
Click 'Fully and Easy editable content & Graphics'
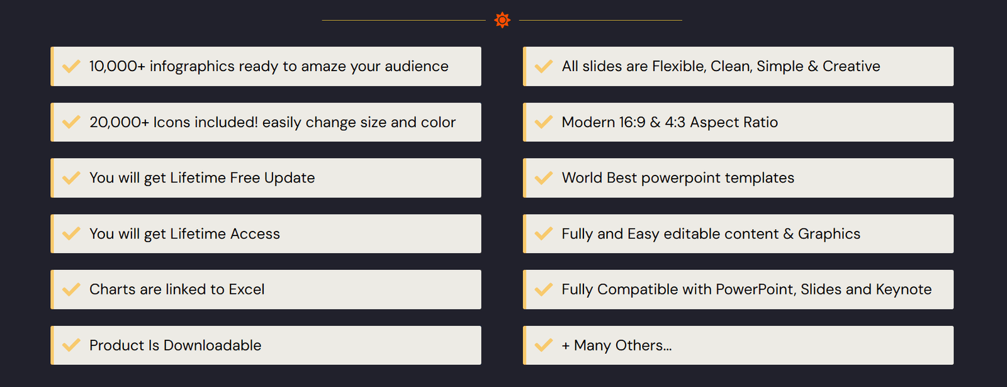tap(711, 234)
